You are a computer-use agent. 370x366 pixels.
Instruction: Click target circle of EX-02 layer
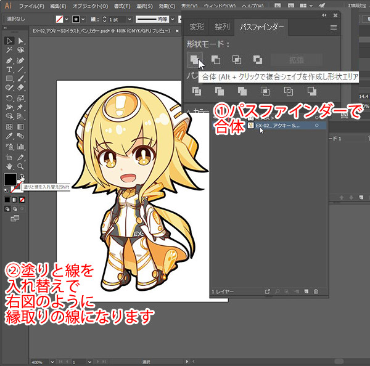[317, 126]
